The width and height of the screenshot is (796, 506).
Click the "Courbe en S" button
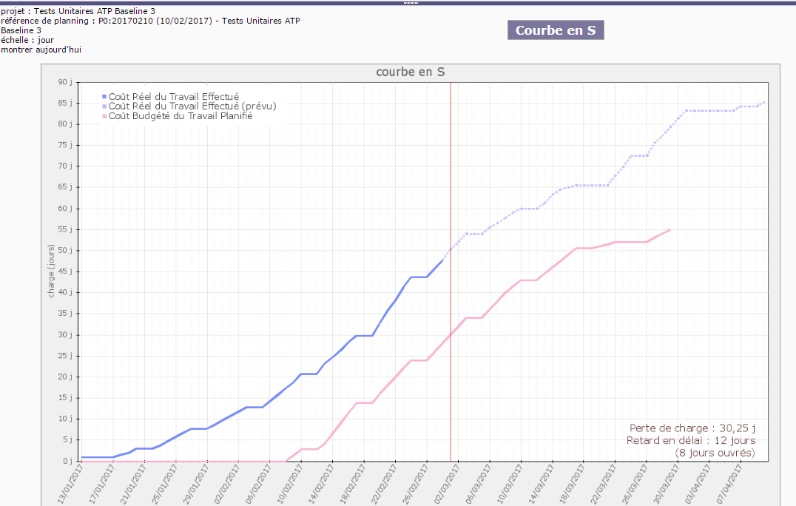coord(556,30)
